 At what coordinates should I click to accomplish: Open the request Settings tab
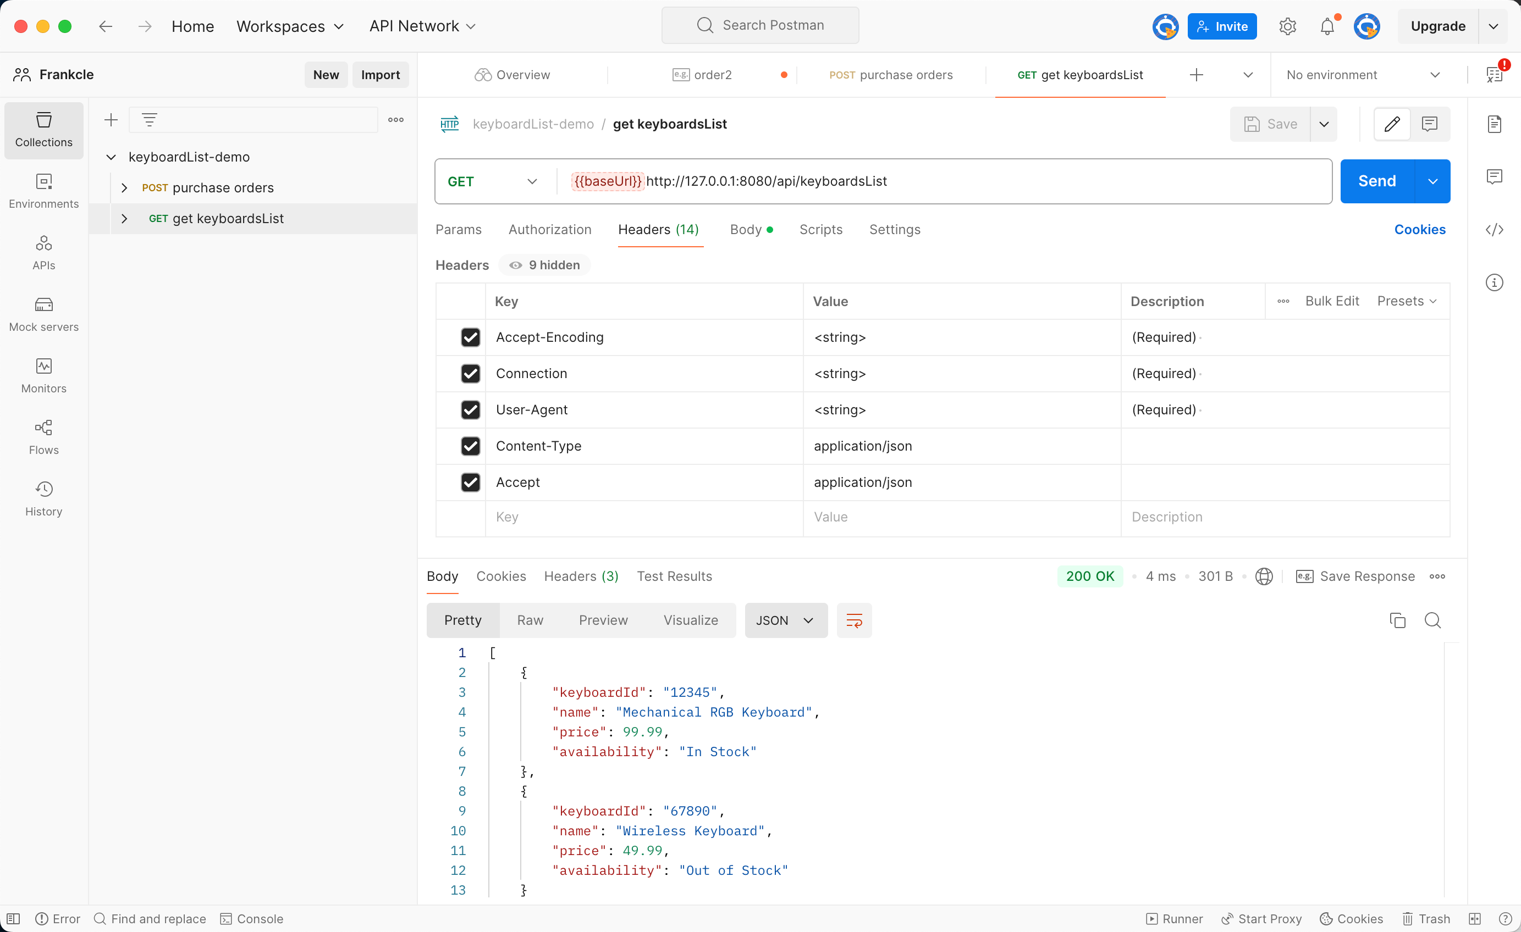click(895, 230)
